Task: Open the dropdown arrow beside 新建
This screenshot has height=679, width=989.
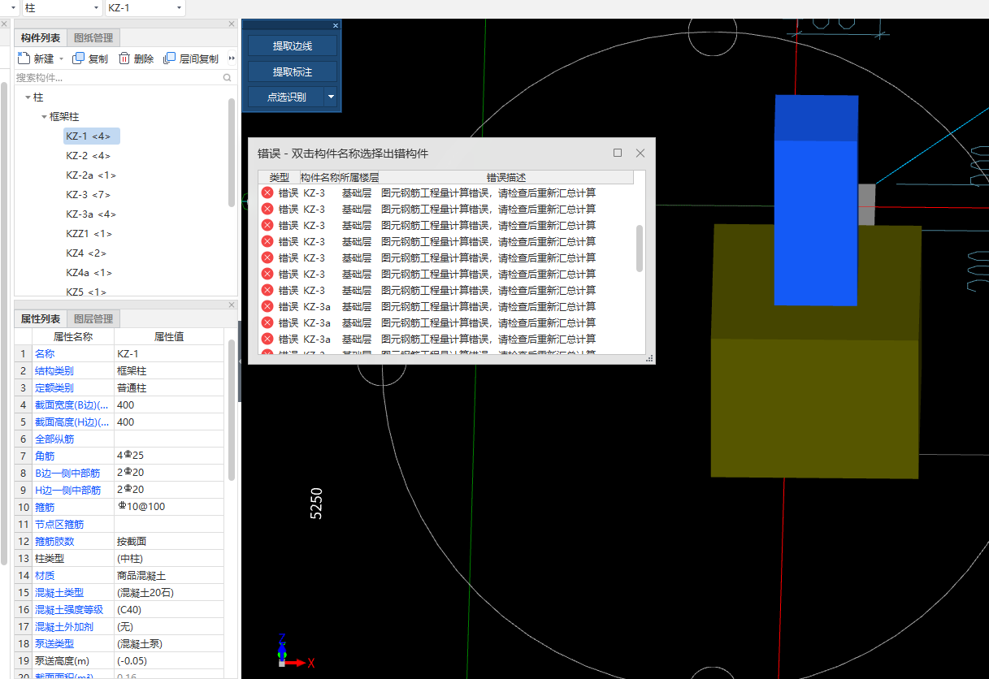Action: point(61,59)
